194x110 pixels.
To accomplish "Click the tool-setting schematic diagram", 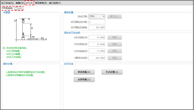I will pyautogui.click(x=30, y=30).
